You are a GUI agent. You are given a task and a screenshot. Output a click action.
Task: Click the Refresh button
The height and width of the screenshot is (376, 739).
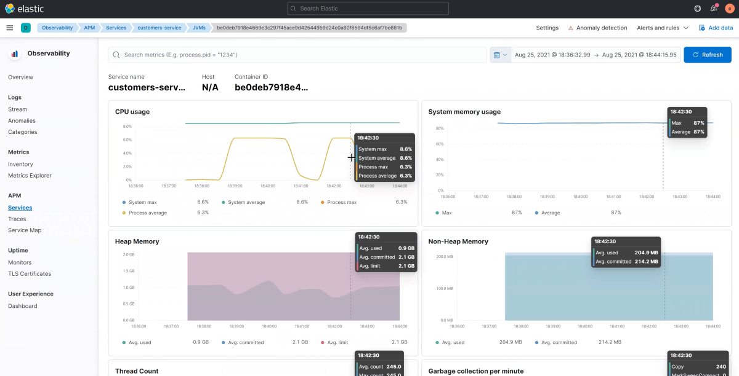[x=707, y=55]
